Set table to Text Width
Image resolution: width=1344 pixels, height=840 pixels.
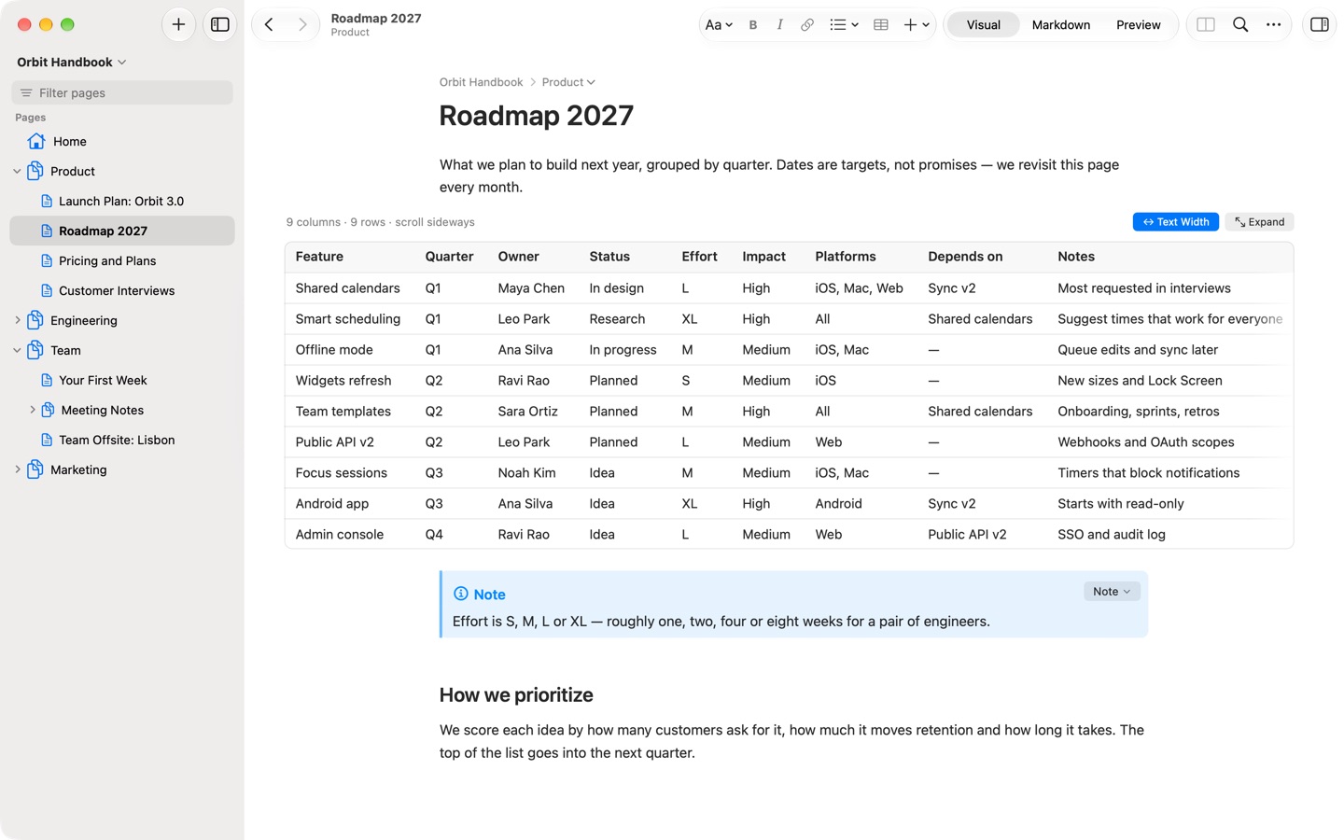click(1176, 222)
